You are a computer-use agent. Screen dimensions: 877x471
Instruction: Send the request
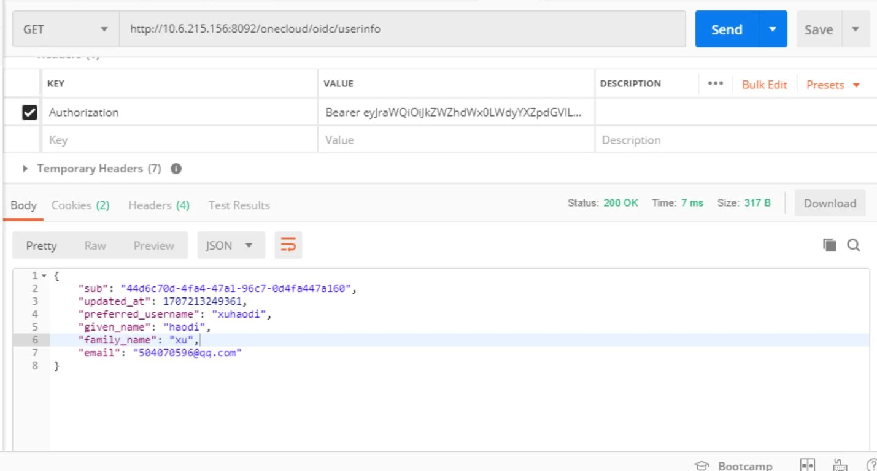tap(727, 29)
